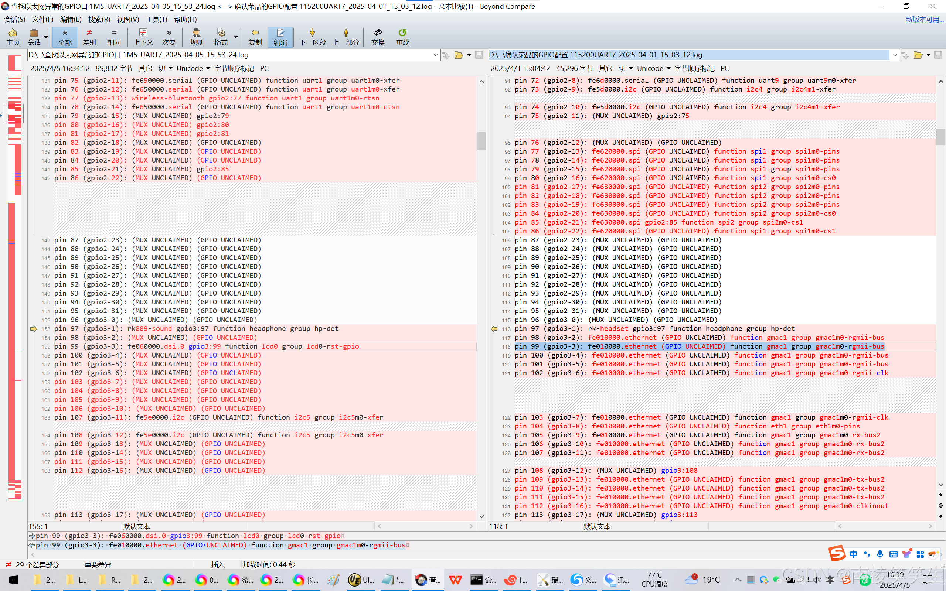Click right pane save disk icon
The image size is (946, 591).
click(938, 55)
